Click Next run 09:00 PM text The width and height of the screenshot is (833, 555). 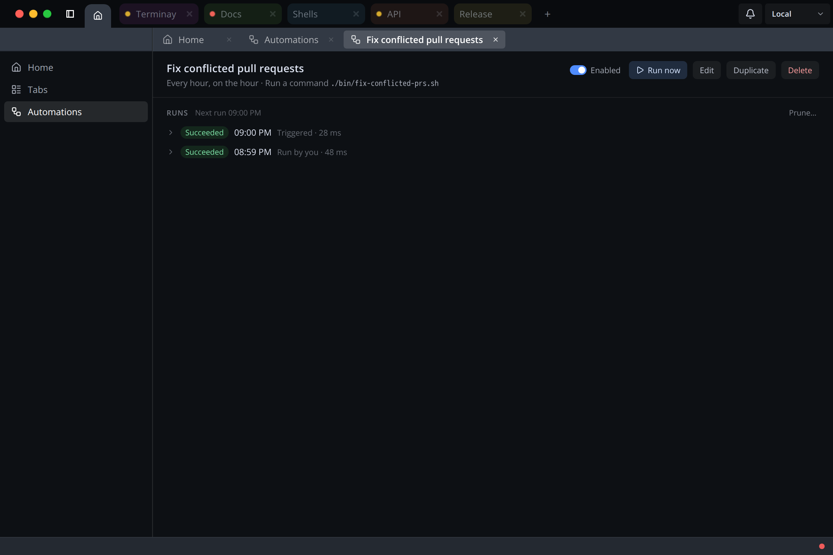[x=228, y=112]
